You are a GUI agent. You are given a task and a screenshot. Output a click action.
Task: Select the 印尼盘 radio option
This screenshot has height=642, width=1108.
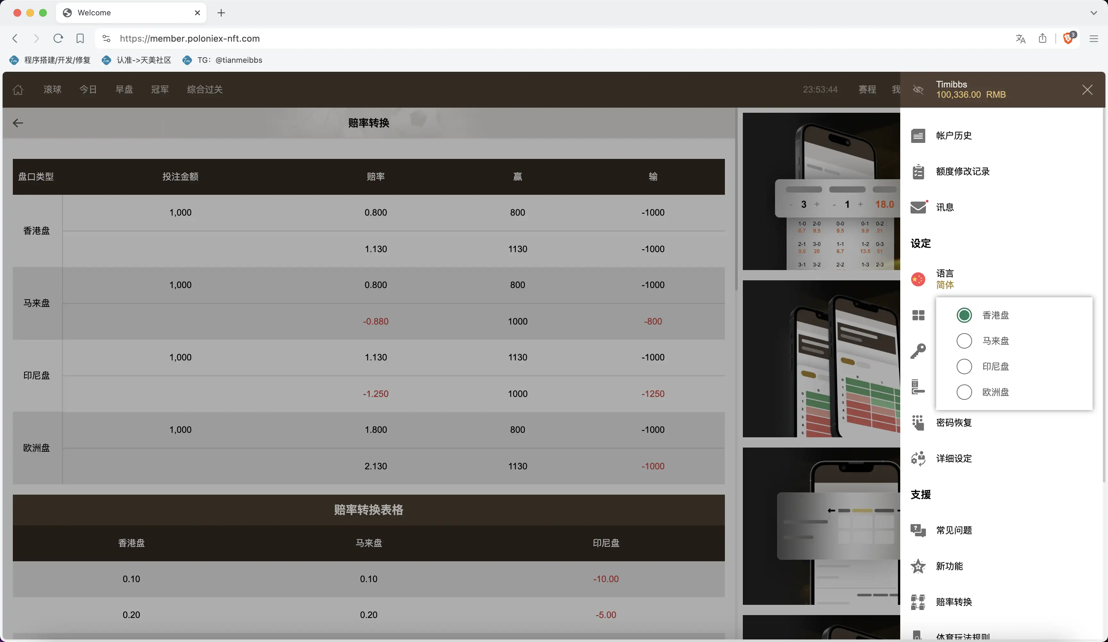click(964, 366)
